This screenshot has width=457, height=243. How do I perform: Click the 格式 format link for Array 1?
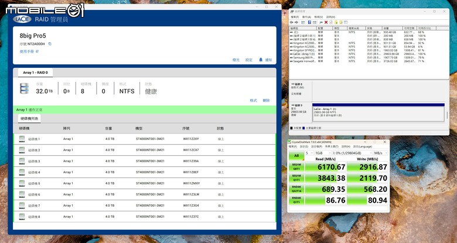(x=253, y=101)
